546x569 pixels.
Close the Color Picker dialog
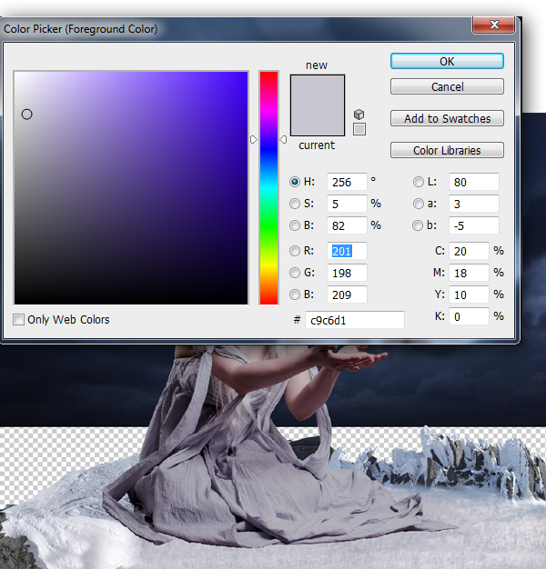coord(498,25)
